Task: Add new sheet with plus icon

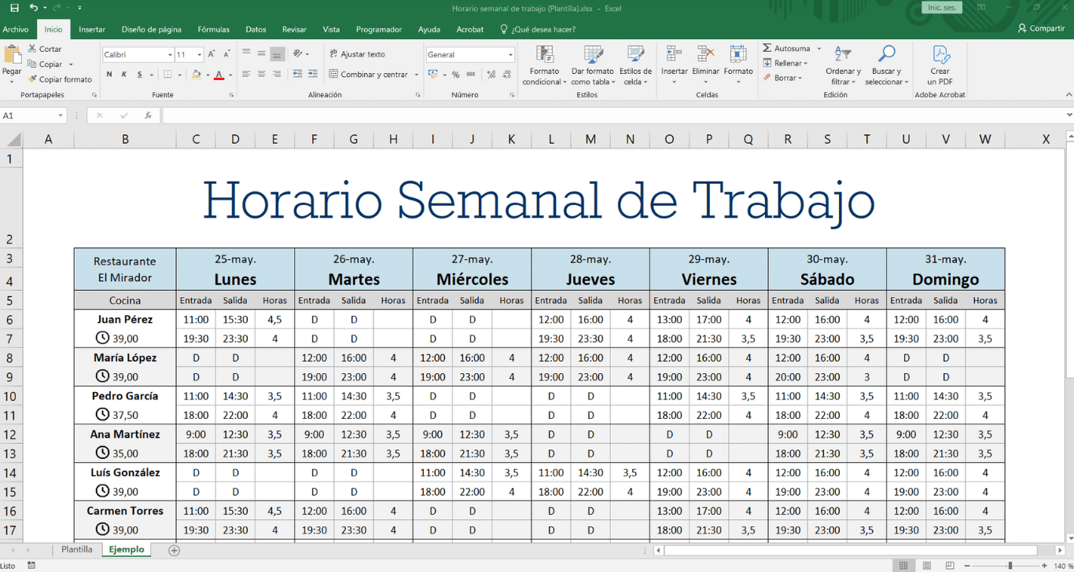Action: point(175,550)
